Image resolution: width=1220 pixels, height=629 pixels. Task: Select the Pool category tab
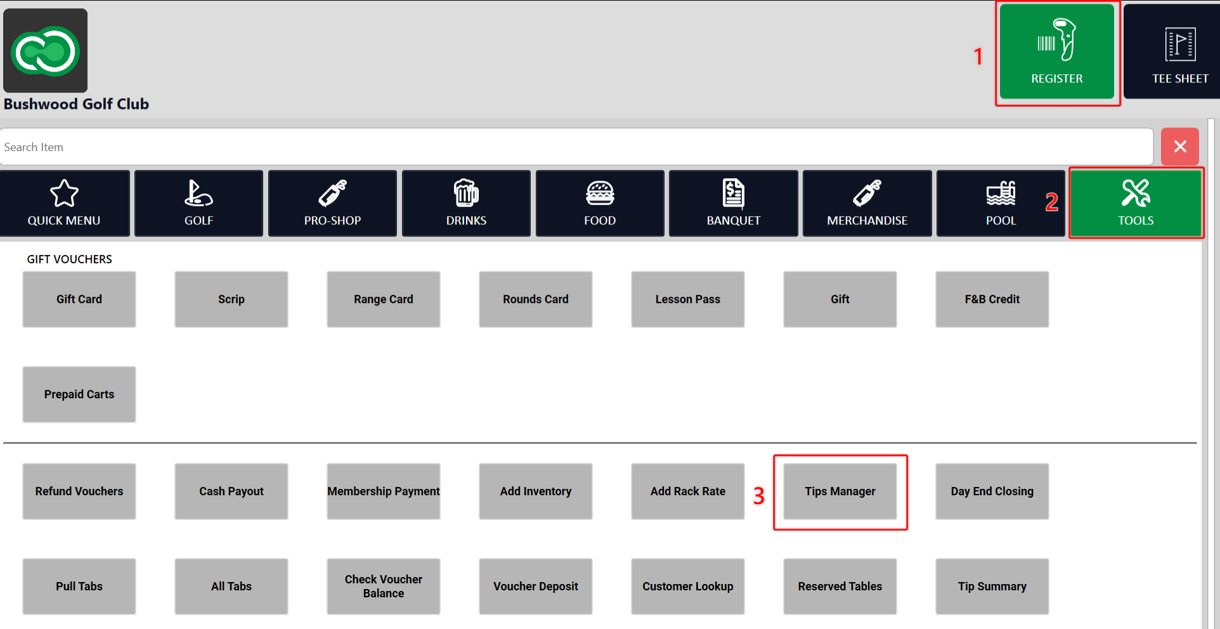tap(1001, 204)
